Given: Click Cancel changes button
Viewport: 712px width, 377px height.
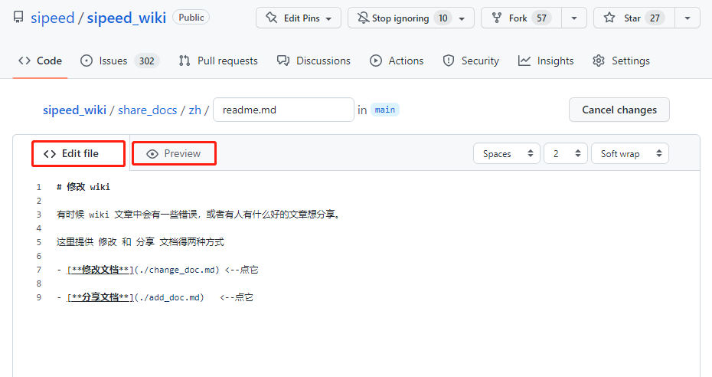Looking at the screenshot, I should pos(619,110).
